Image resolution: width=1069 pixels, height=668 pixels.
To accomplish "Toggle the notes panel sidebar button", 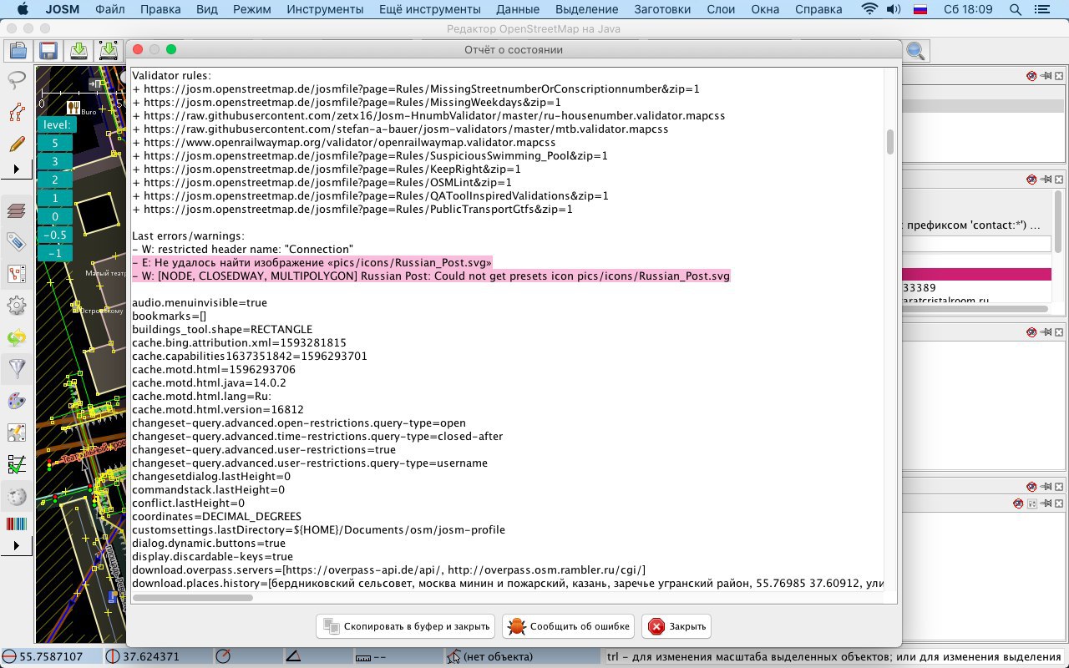I will point(17,432).
